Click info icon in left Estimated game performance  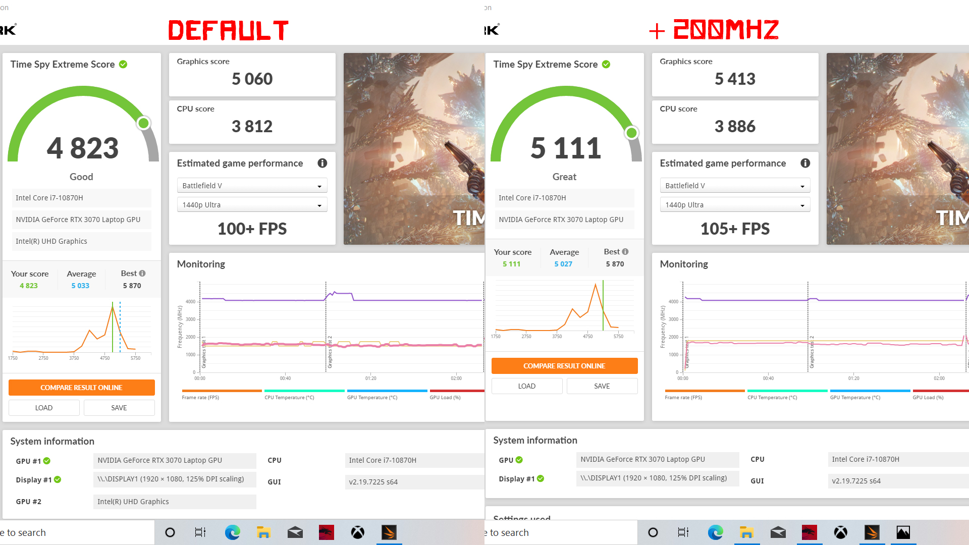[x=322, y=163]
